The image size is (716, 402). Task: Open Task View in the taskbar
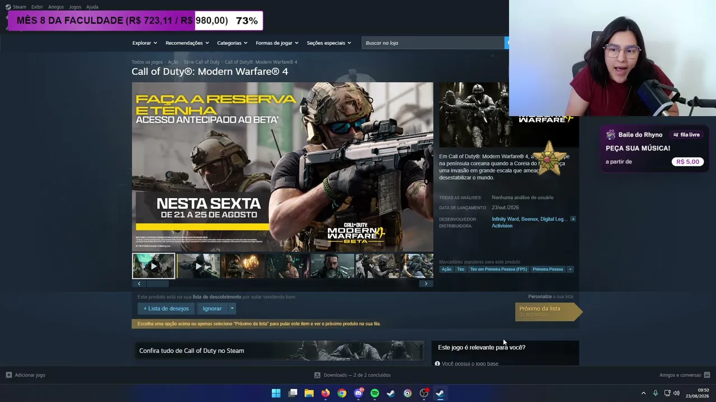click(x=293, y=393)
